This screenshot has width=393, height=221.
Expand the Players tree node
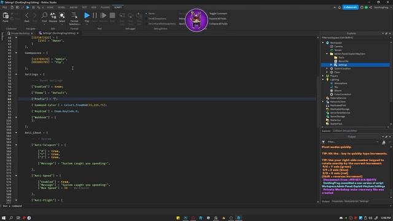tap(323, 76)
